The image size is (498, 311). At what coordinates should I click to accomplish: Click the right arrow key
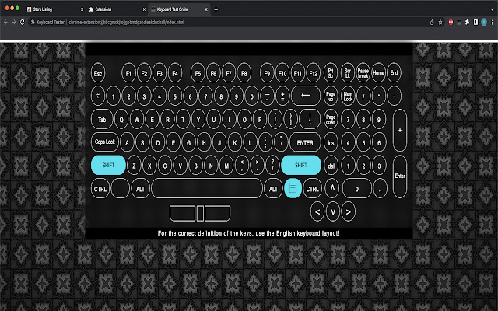tap(349, 211)
